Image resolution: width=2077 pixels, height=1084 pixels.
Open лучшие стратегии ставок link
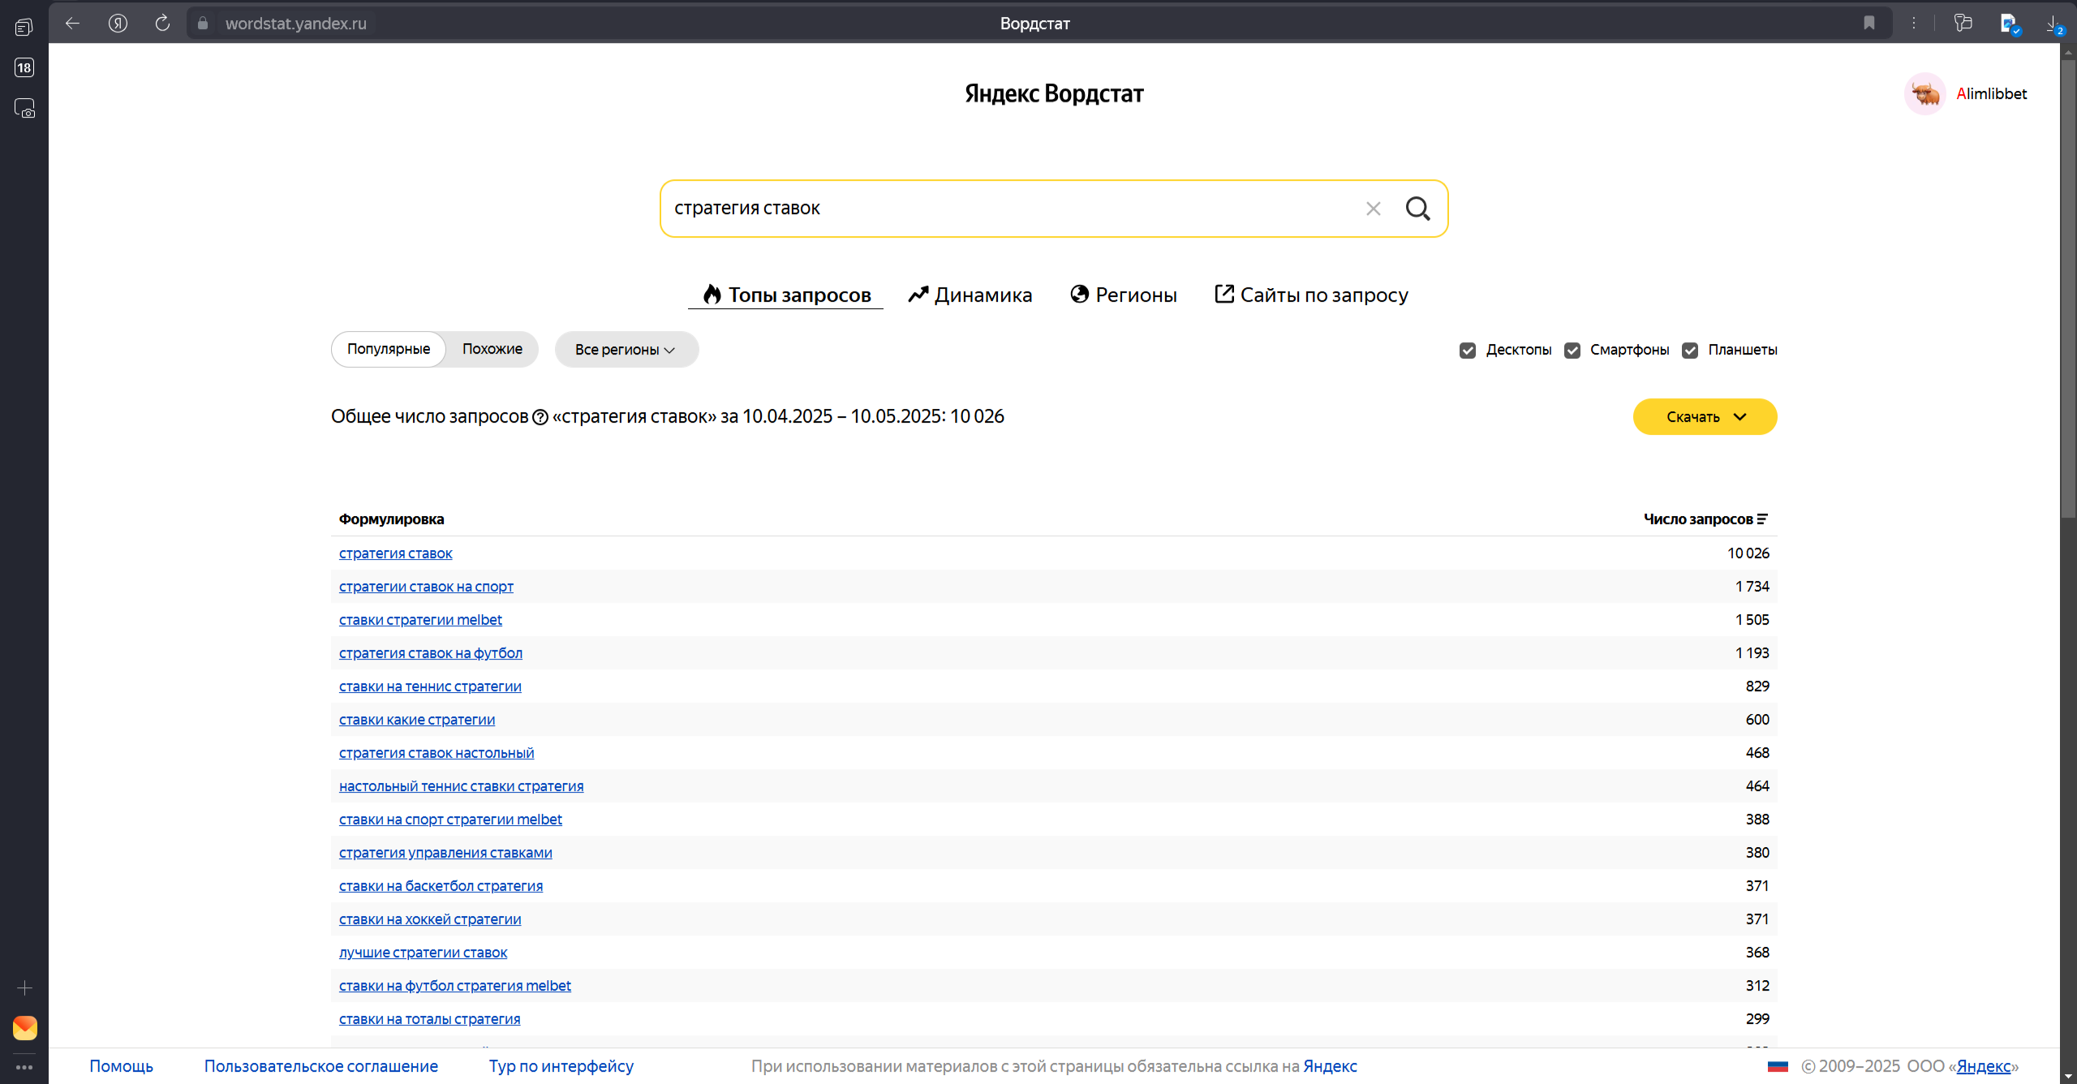point(423,953)
